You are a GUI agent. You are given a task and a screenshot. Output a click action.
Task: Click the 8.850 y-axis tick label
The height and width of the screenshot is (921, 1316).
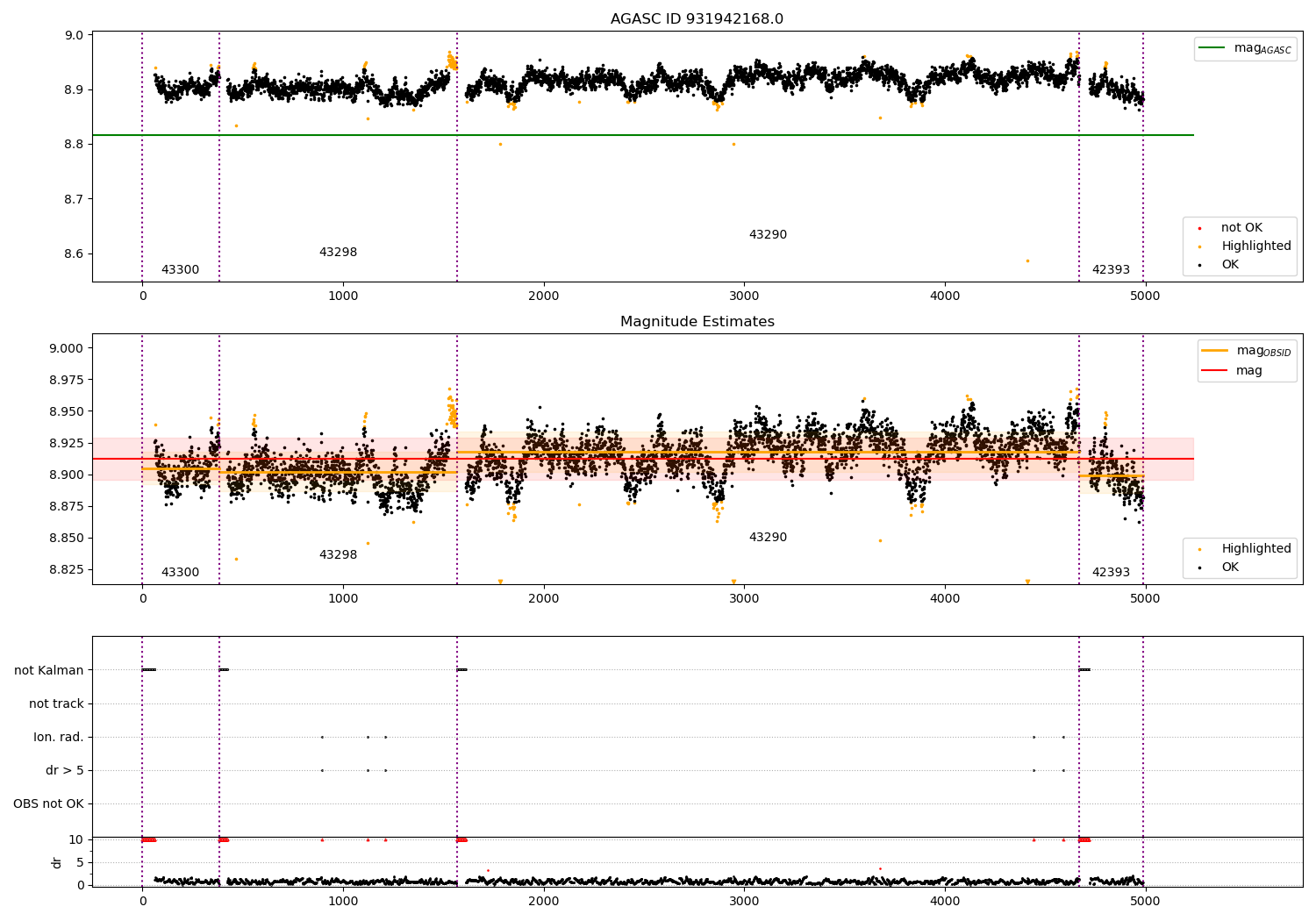tap(67, 538)
